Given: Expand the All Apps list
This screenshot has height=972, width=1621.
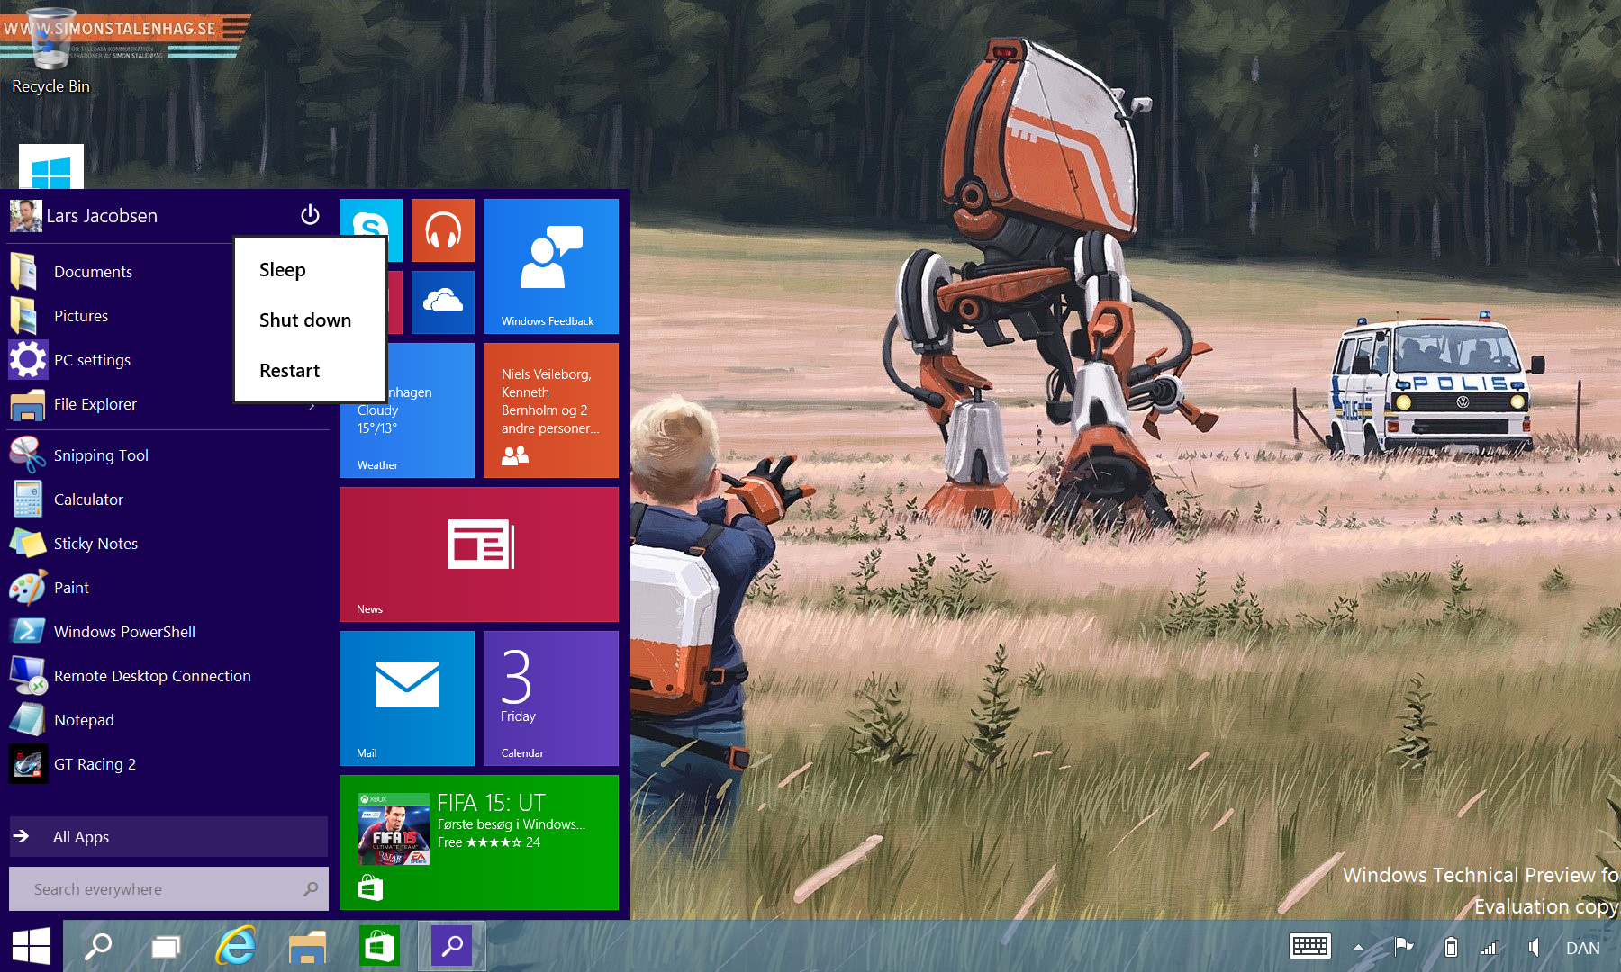Looking at the screenshot, I should click(x=168, y=837).
